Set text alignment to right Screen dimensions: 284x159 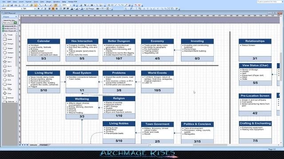pyautogui.click(x=56, y=9)
